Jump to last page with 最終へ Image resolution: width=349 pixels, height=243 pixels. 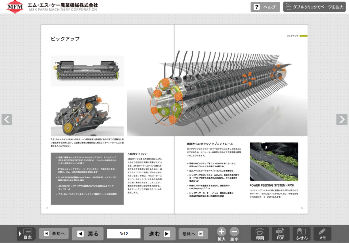[x=193, y=234]
